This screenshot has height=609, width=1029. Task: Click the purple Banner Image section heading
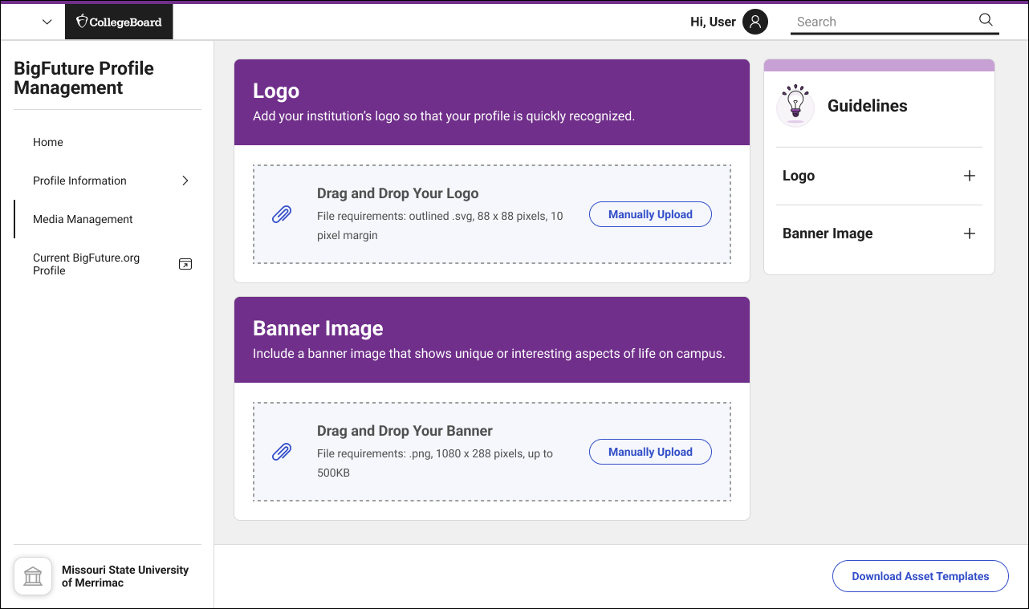click(x=318, y=328)
